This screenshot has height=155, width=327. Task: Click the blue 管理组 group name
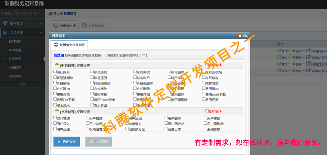pyautogui.click(x=59, y=55)
